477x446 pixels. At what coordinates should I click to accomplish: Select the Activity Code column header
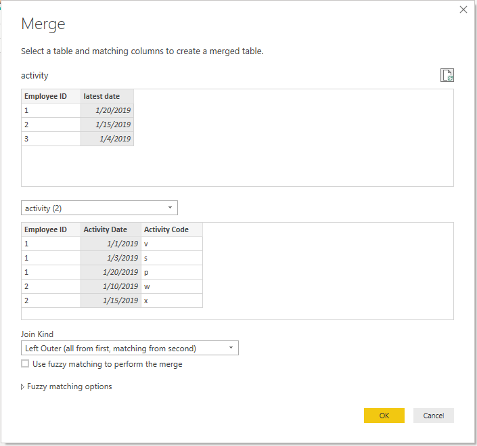coord(172,229)
